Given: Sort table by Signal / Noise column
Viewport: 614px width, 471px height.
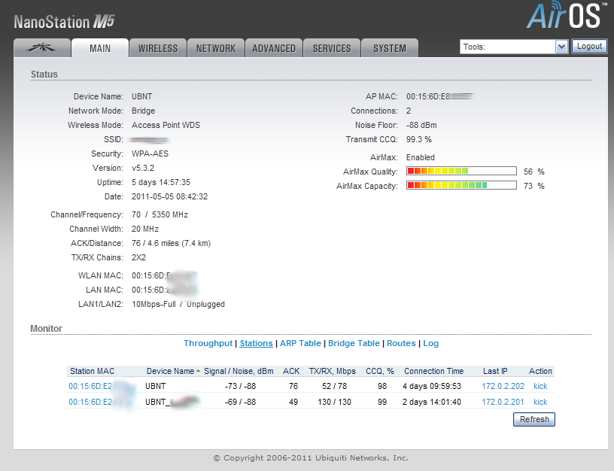Looking at the screenshot, I should pyautogui.click(x=239, y=371).
